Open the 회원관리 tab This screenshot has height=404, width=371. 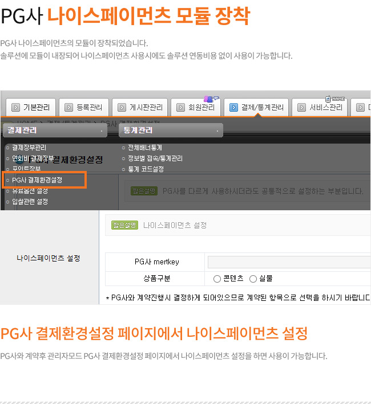click(196, 107)
